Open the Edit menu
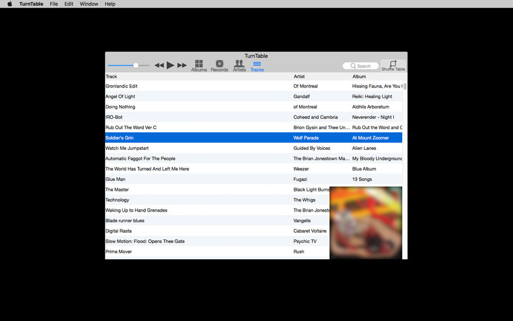Image resolution: width=513 pixels, height=321 pixels. (x=68, y=4)
